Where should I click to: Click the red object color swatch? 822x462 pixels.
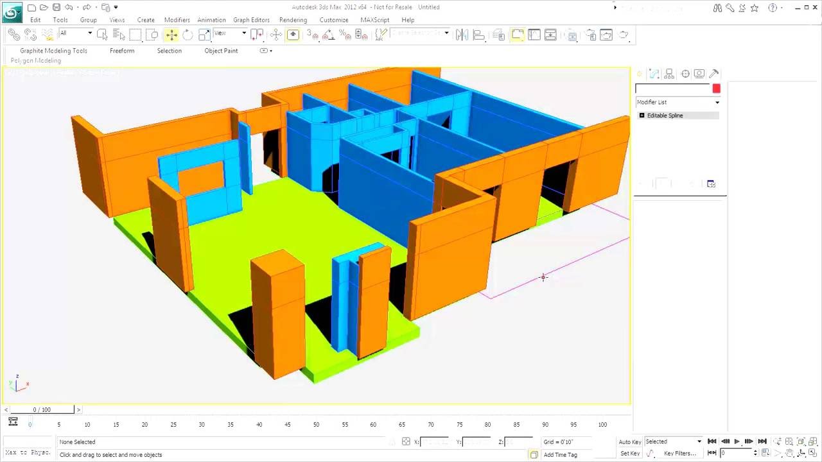(716, 89)
